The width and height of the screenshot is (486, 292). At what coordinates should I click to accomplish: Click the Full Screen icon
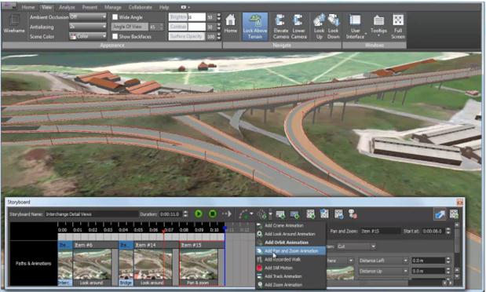[398, 27]
